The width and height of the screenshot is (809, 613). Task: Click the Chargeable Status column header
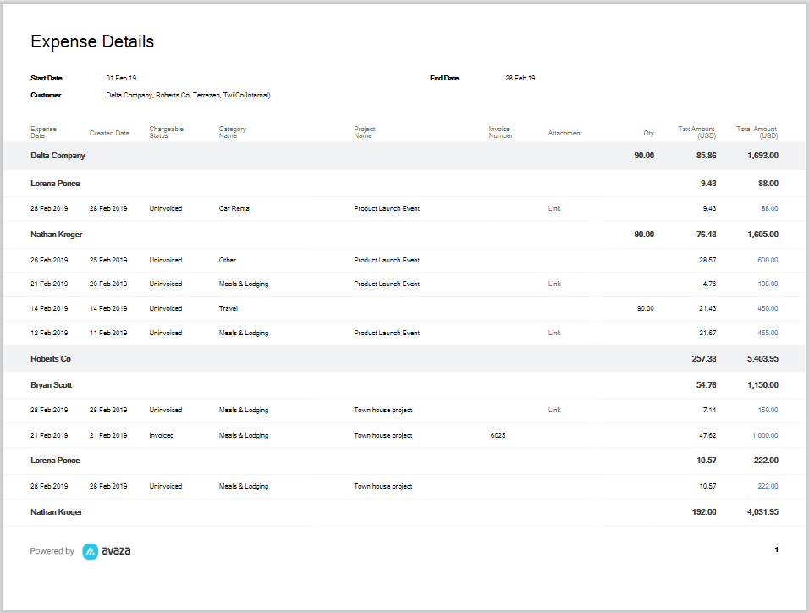(x=166, y=132)
